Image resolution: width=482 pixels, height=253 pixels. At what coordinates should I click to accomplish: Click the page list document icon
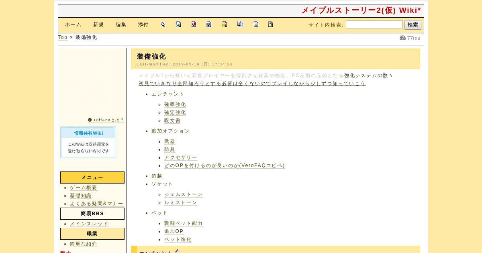(255, 24)
